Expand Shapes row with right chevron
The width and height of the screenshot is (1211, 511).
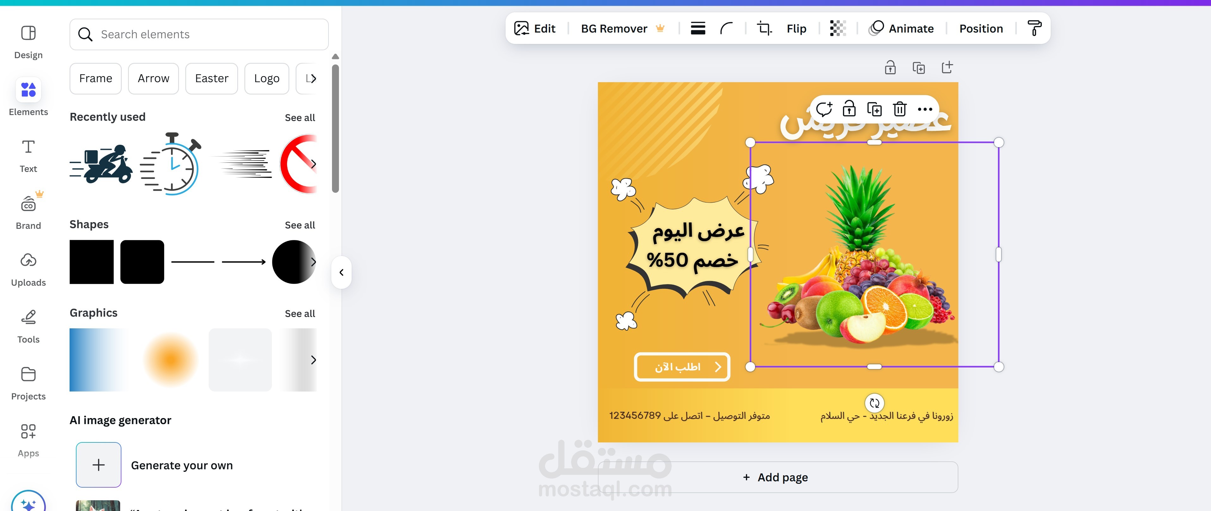click(313, 262)
